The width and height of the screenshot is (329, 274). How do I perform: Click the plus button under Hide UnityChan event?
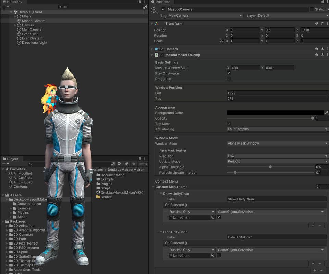pyautogui.click(x=313, y=263)
